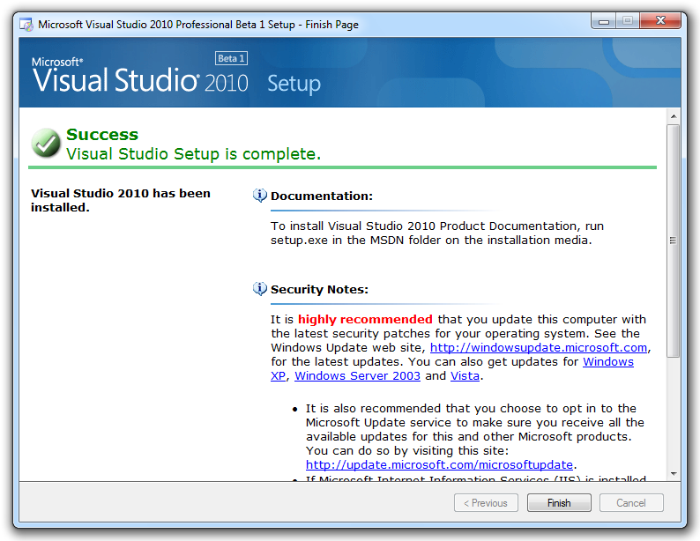Click the setup icon in the title bar

(26, 25)
